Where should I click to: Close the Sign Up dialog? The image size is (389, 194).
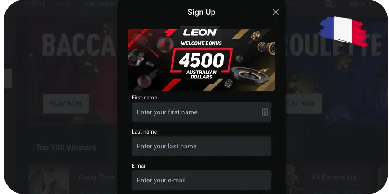coord(276,12)
